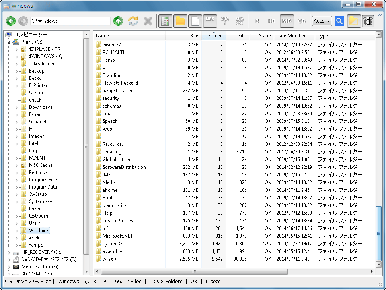Click the System32 folder icon in list
The width and height of the screenshot is (386, 290).
[x=98, y=243]
